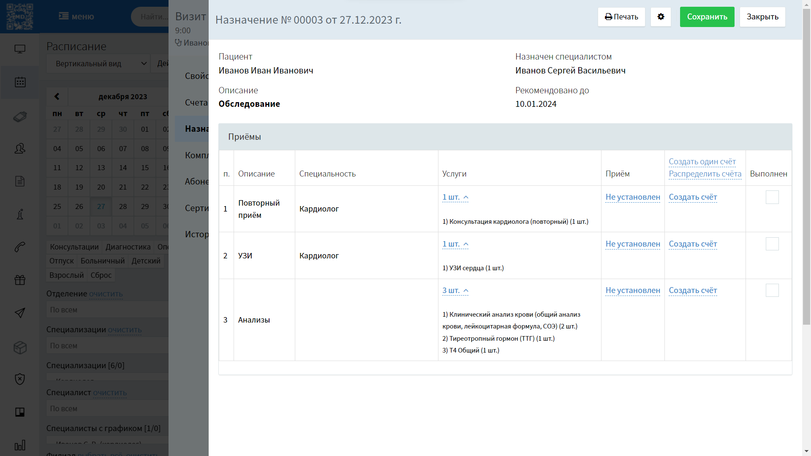Collapse services list for УЗИ row
This screenshot has height=456, width=811.
tap(455, 244)
